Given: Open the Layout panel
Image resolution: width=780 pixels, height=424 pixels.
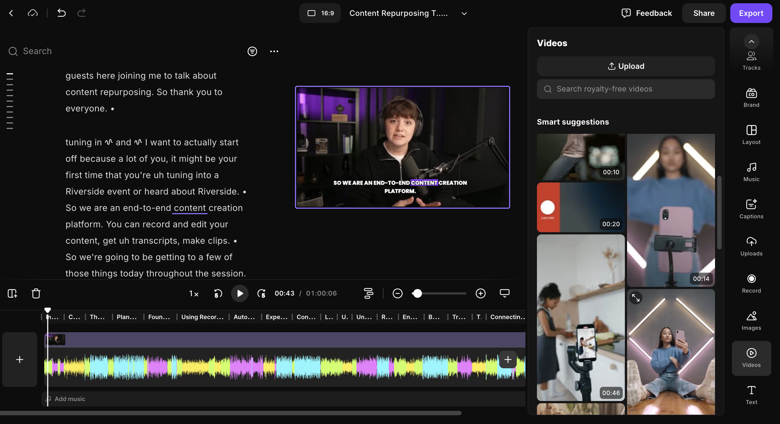Looking at the screenshot, I should (x=751, y=135).
